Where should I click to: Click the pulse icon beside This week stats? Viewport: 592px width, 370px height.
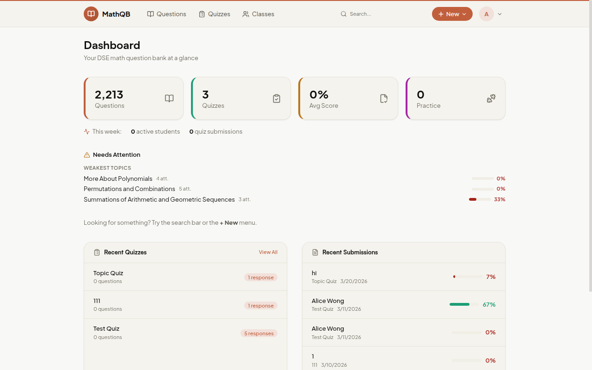[x=86, y=131]
